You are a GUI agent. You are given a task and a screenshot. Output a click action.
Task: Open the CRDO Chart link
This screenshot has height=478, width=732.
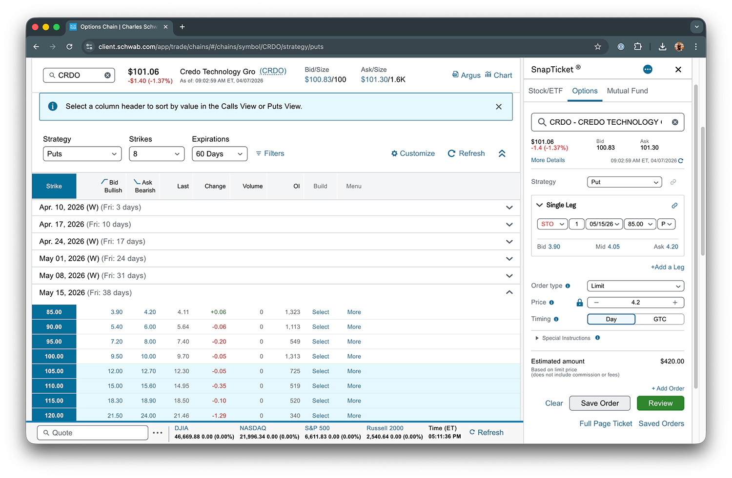[x=498, y=75]
